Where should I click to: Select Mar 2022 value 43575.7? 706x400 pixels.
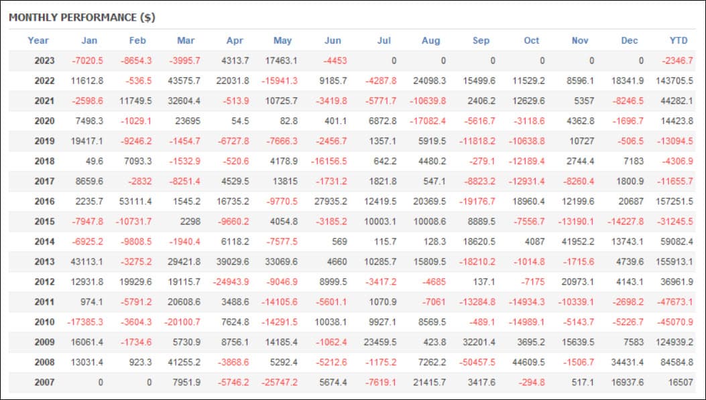(x=184, y=81)
